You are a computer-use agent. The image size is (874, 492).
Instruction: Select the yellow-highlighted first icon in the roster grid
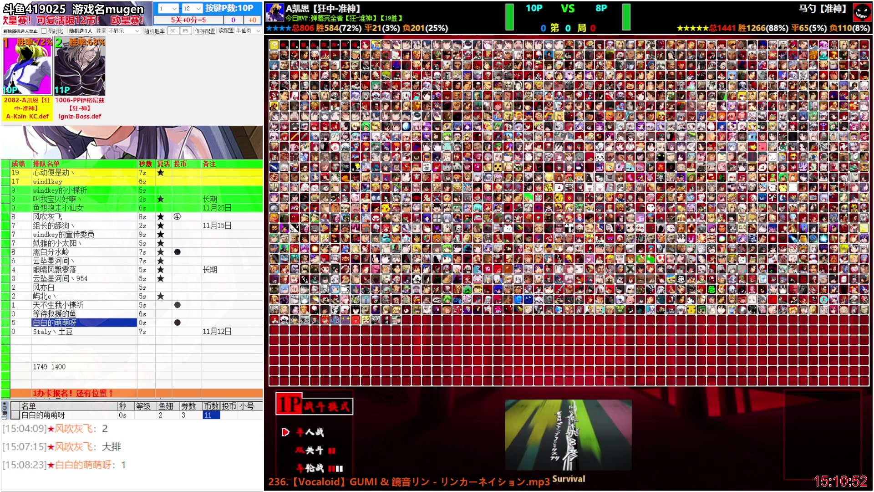274,45
